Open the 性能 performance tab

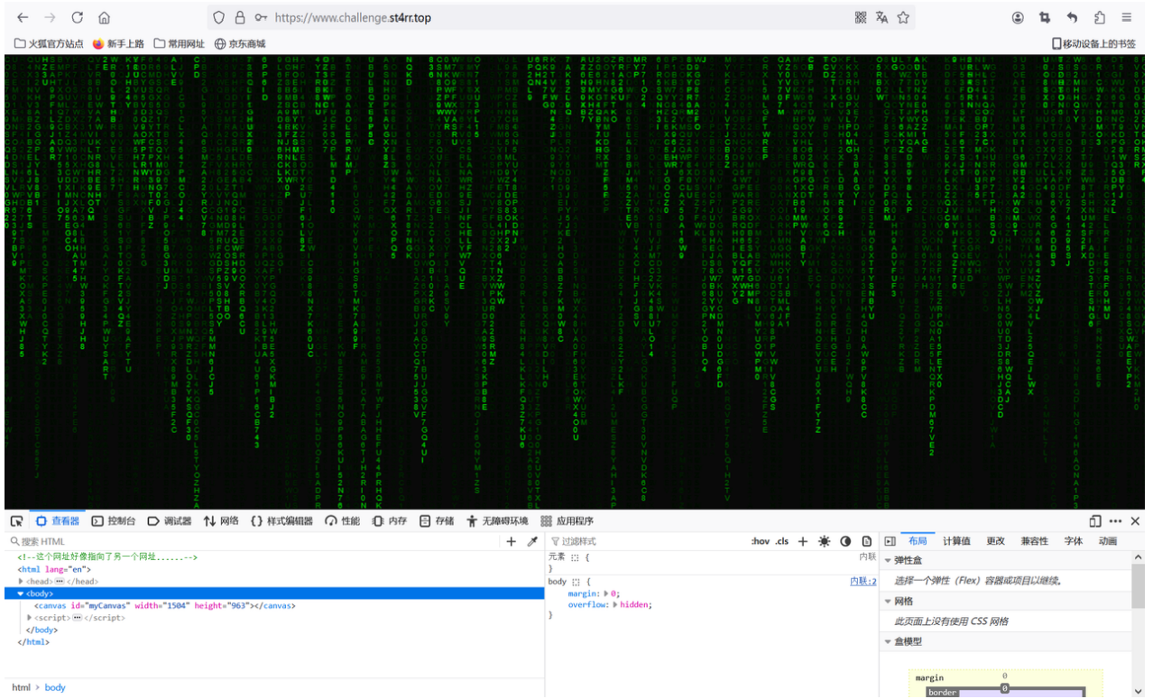[343, 521]
